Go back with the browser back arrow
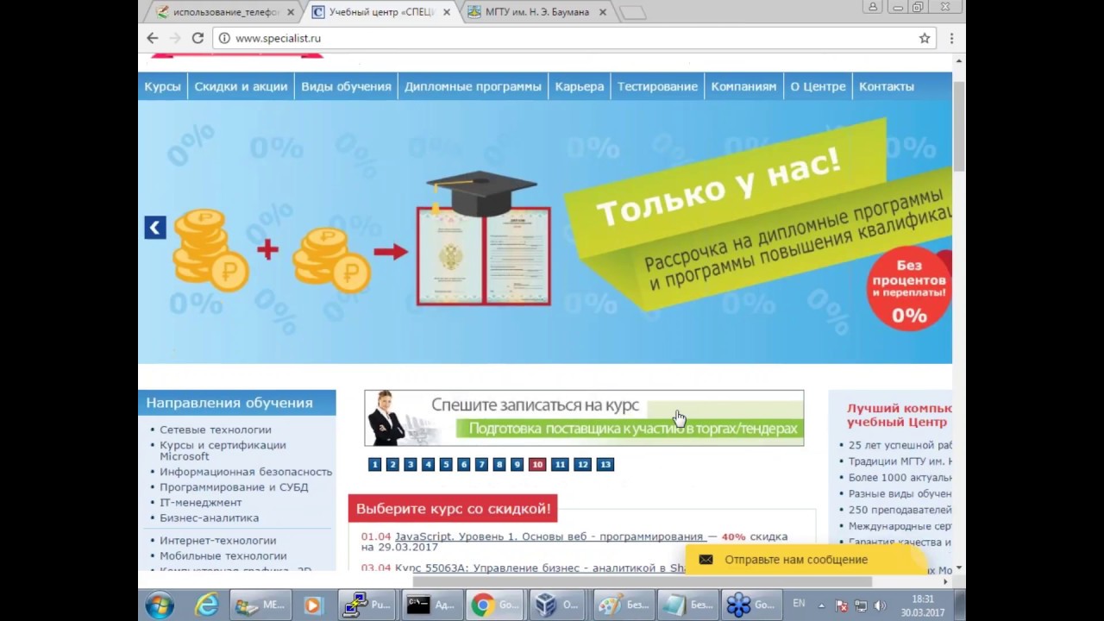The height and width of the screenshot is (621, 1104). [x=153, y=38]
